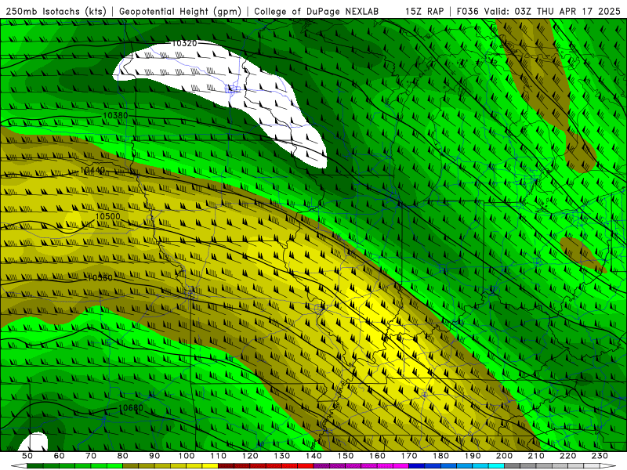This screenshot has width=627, height=470.
Task: Select the 190 knot scale label
Action: click(x=473, y=456)
